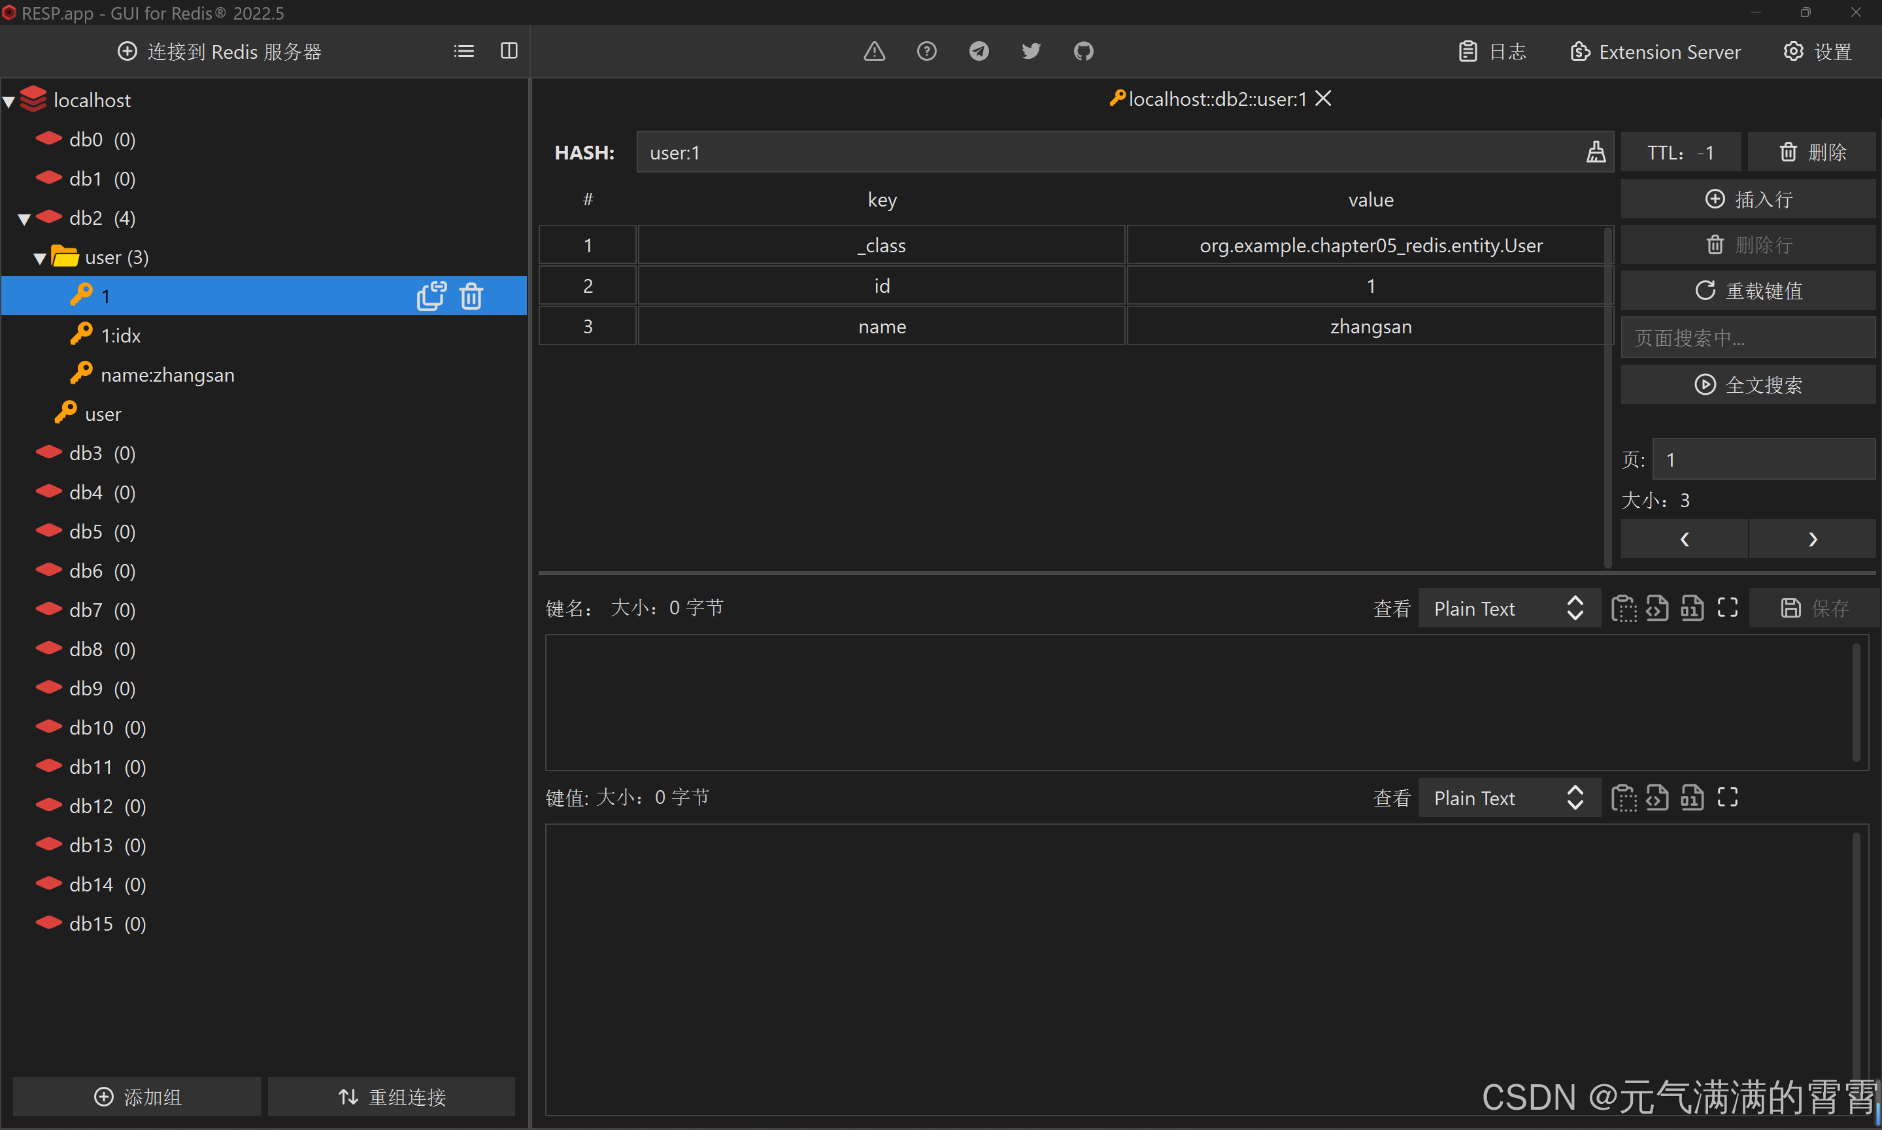Viewport: 1882px width, 1130px height.
Task: Click trash icon on selected key 1
Action: click(471, 296)
